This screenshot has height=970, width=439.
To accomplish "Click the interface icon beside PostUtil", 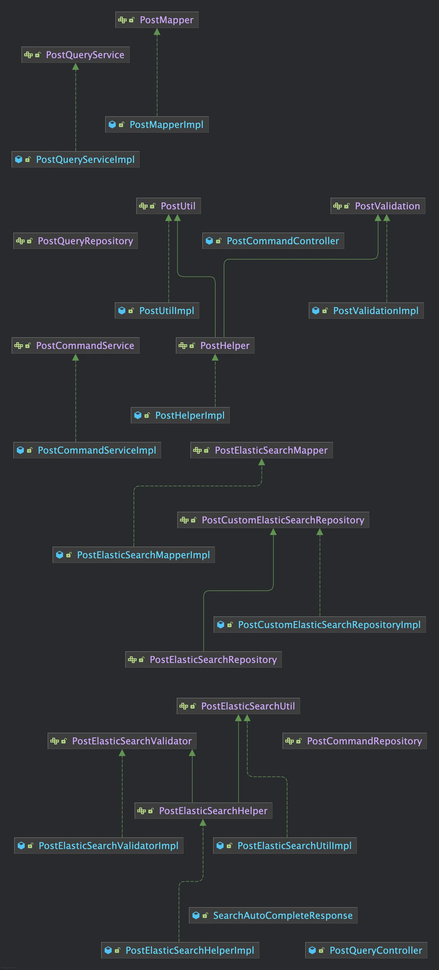I will tap(143, 206).
